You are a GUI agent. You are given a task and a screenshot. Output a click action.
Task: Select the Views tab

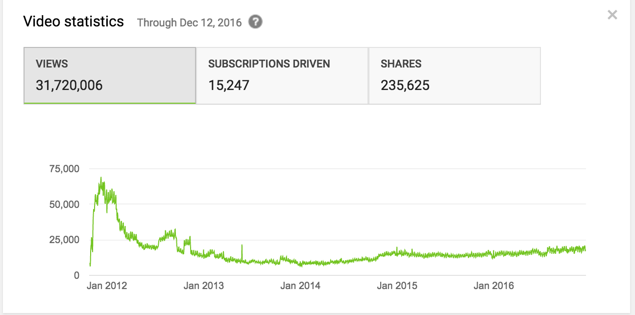tap(110, 75)
